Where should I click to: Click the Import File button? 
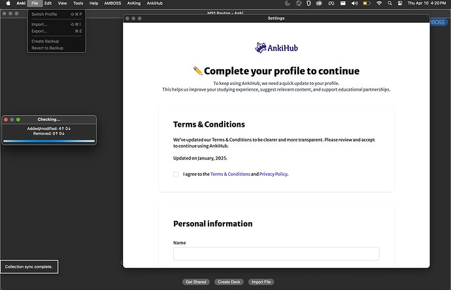(261, 282)
